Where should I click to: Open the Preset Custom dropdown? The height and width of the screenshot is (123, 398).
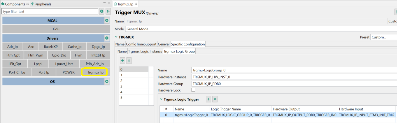[x=383, y=37]
